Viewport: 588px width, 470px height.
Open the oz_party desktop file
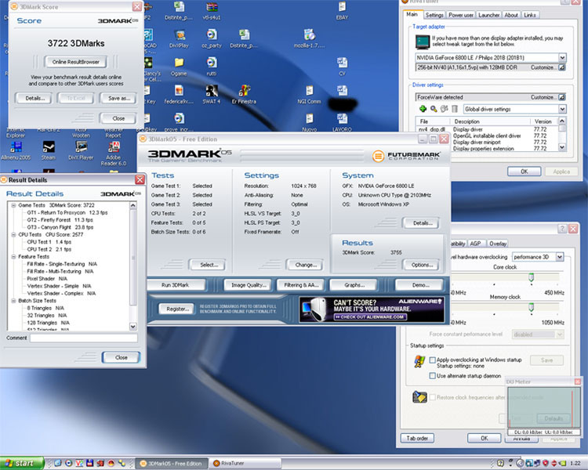coord(212,38)
